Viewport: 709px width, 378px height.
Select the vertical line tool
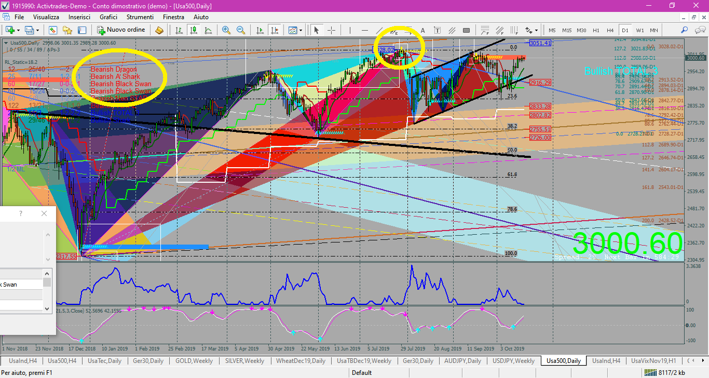[350, 30]
